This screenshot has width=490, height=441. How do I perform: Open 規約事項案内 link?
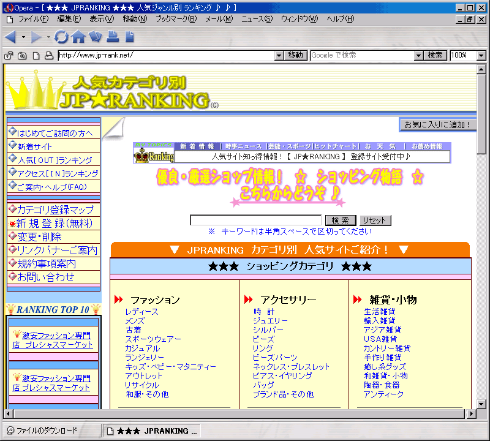click(47, 264)
